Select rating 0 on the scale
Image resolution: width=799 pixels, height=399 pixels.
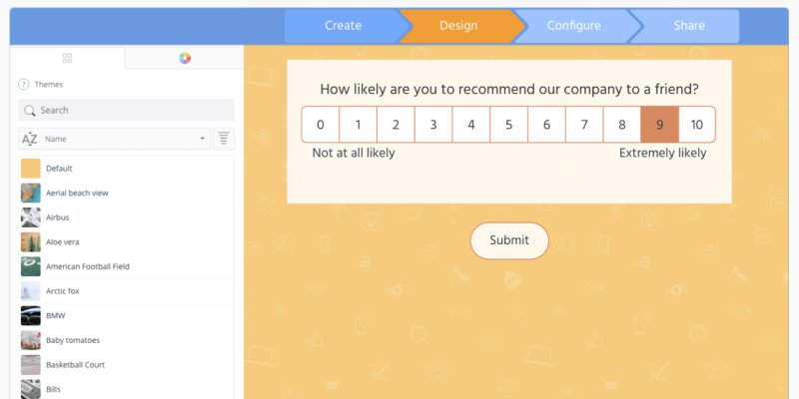(321, 125)
